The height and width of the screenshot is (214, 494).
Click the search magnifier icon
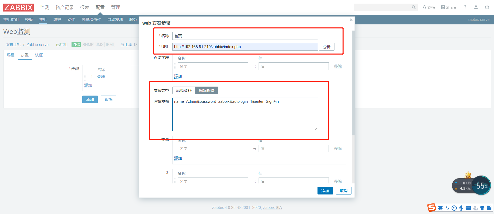pos(413,7)
